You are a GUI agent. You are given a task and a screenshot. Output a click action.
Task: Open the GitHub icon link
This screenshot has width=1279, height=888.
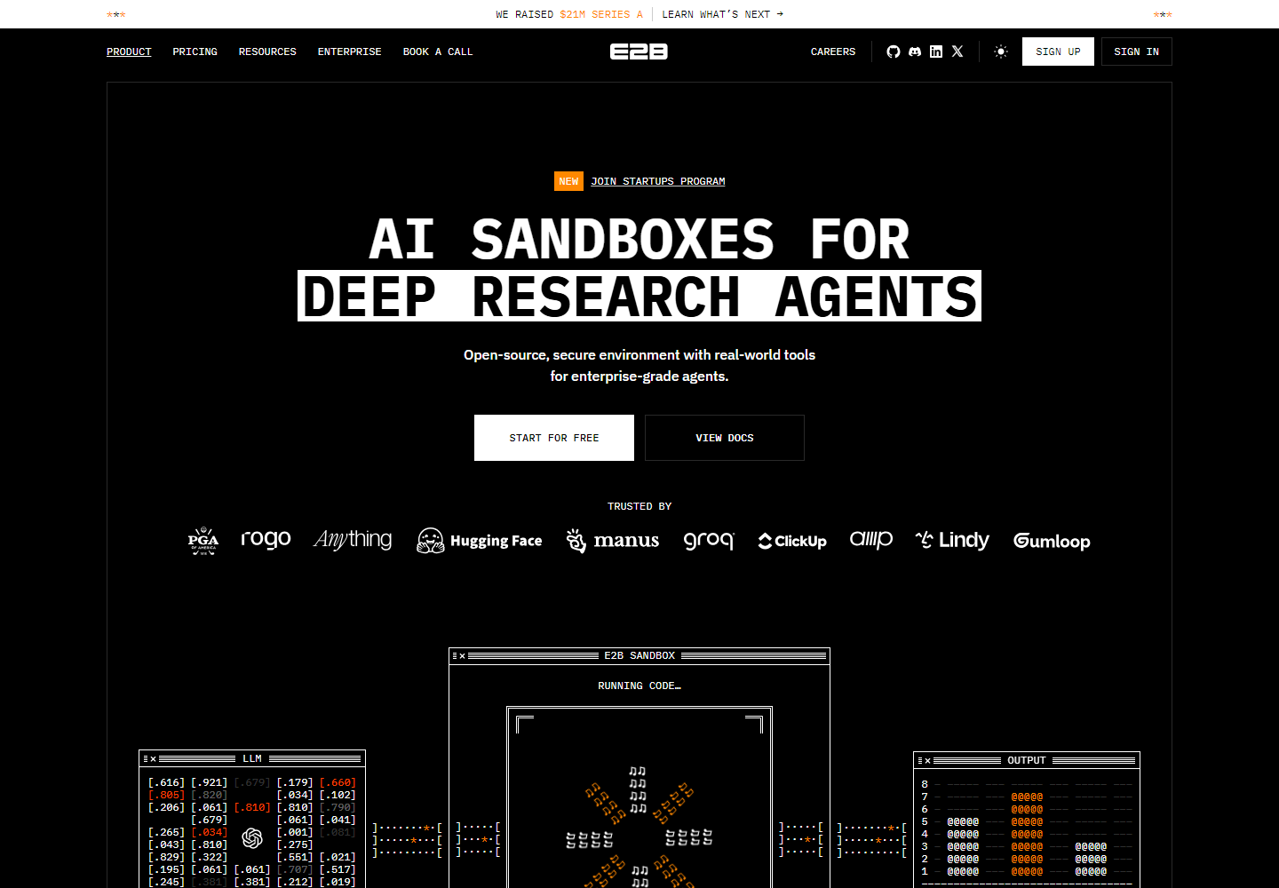click(x=894, y=52)
